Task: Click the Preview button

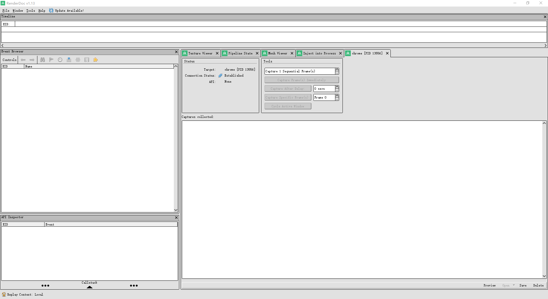Action: tap(489, 285)
